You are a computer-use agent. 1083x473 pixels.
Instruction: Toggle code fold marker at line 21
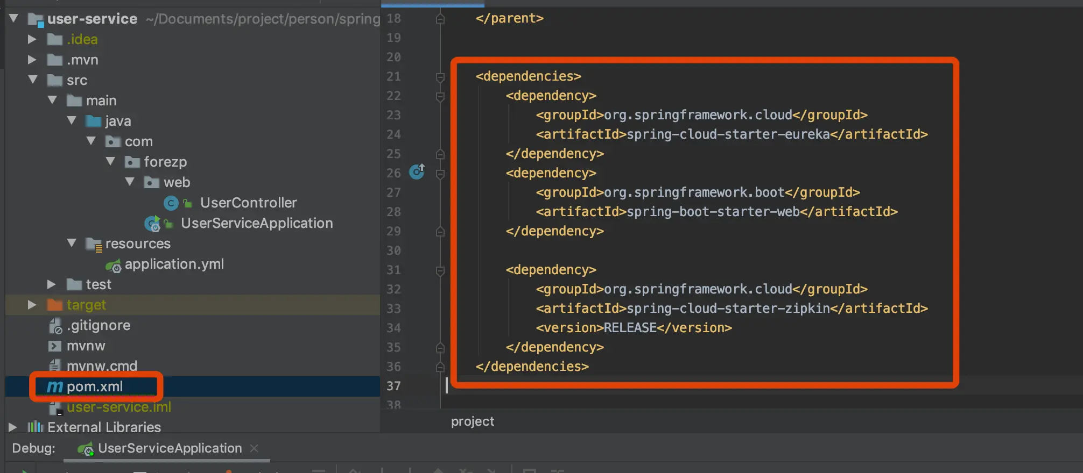(x=440, y=77)
